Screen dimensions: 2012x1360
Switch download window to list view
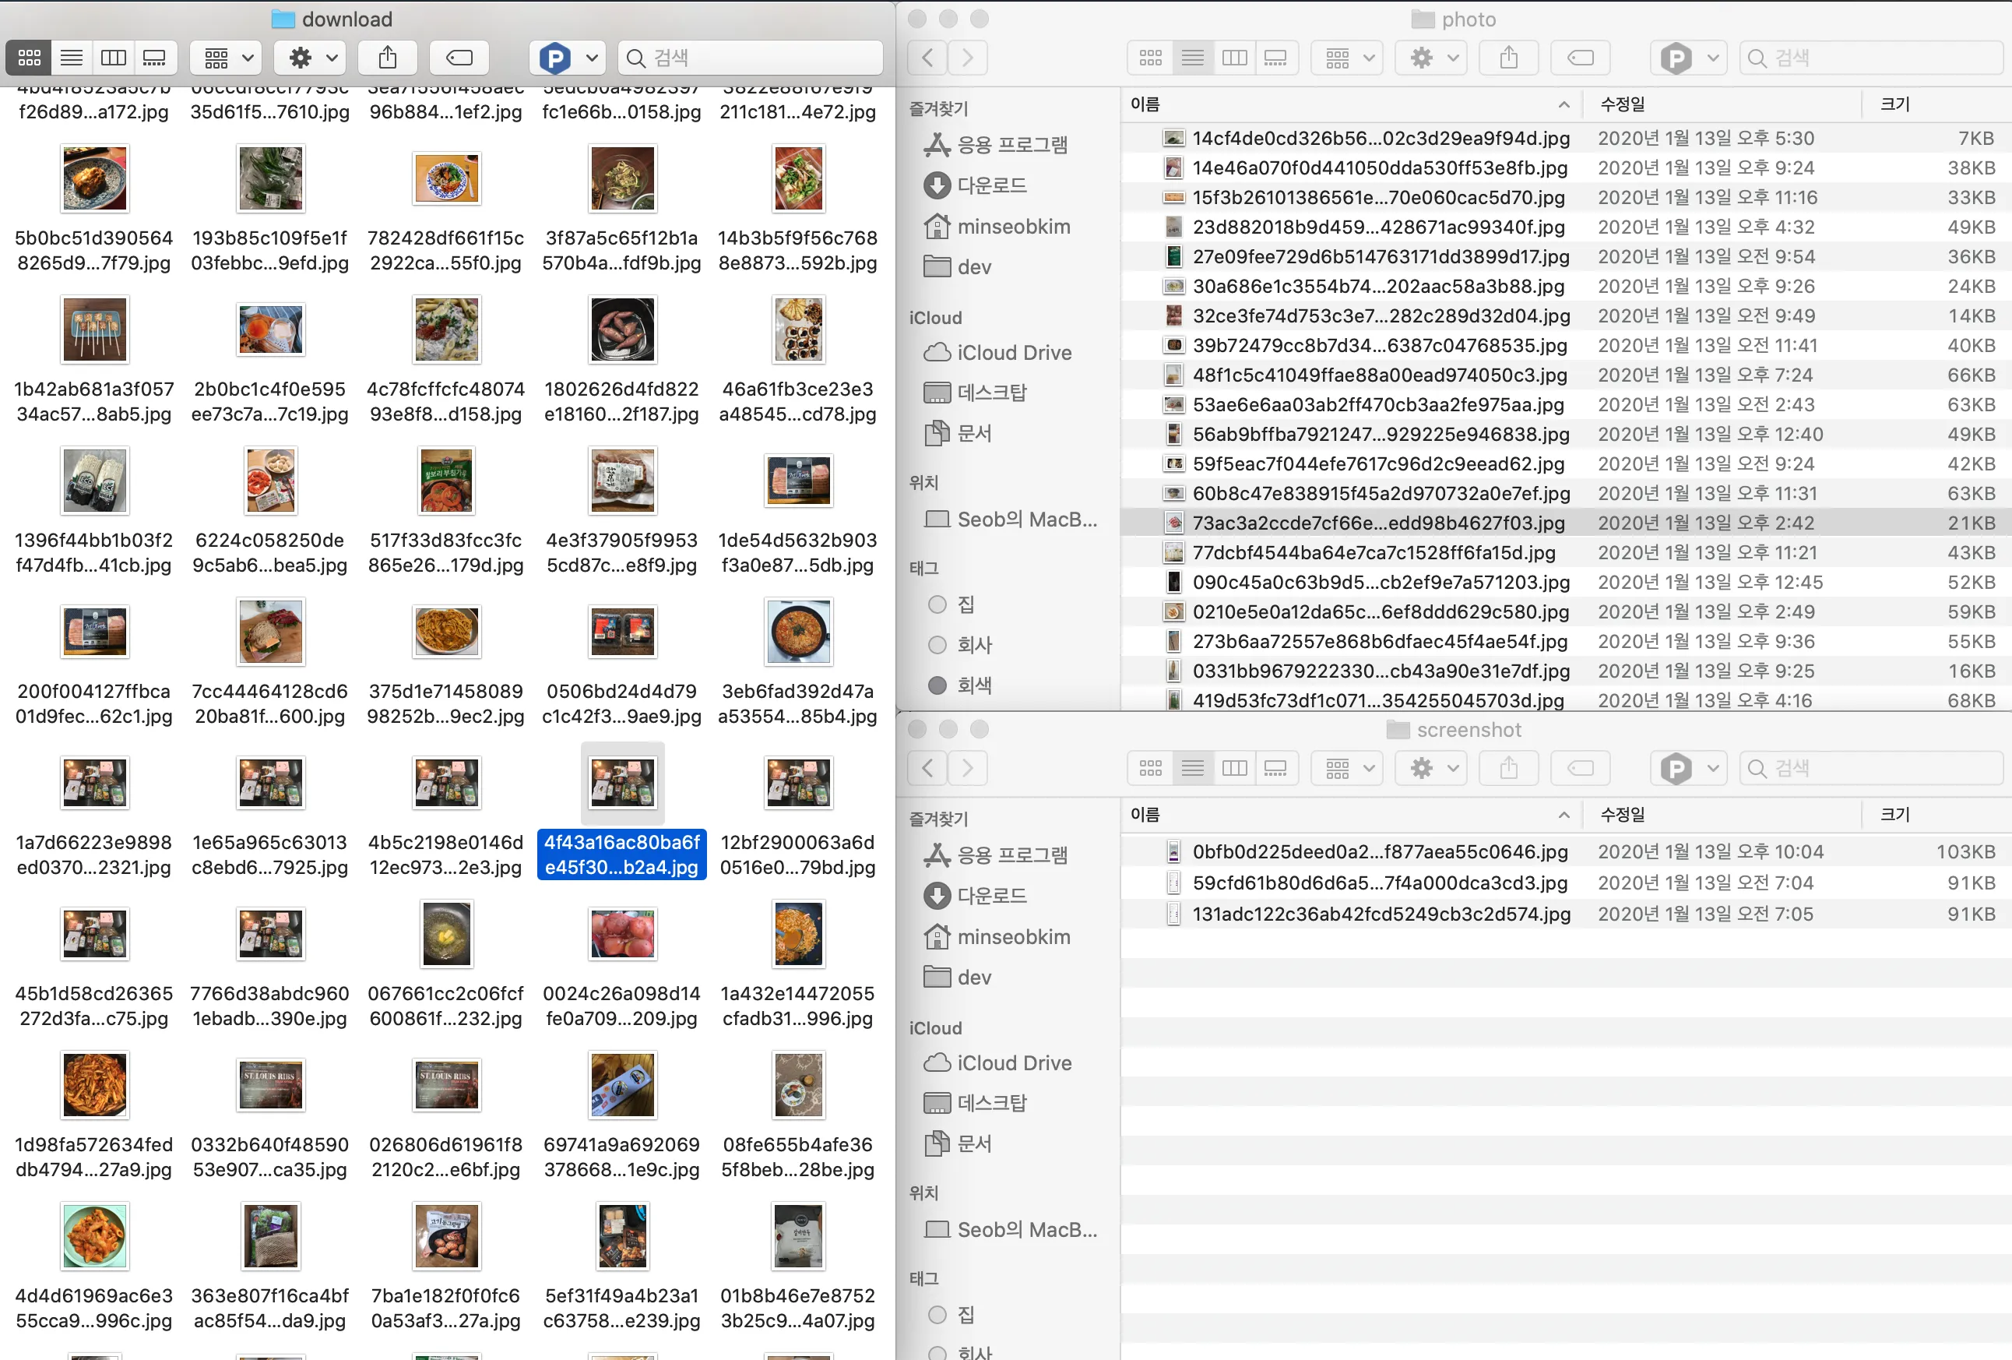[71, 58]
